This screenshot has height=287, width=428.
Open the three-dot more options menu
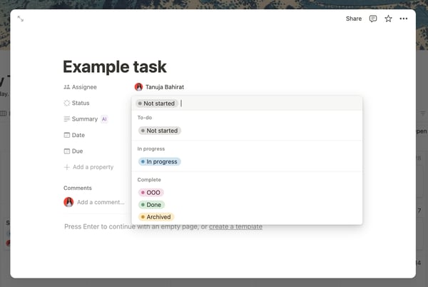(x=404, y=19)
